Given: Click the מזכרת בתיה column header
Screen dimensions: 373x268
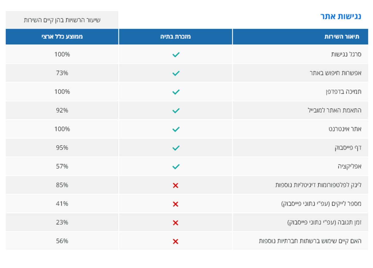Looking at the screenshot, I should click(175, 37).
